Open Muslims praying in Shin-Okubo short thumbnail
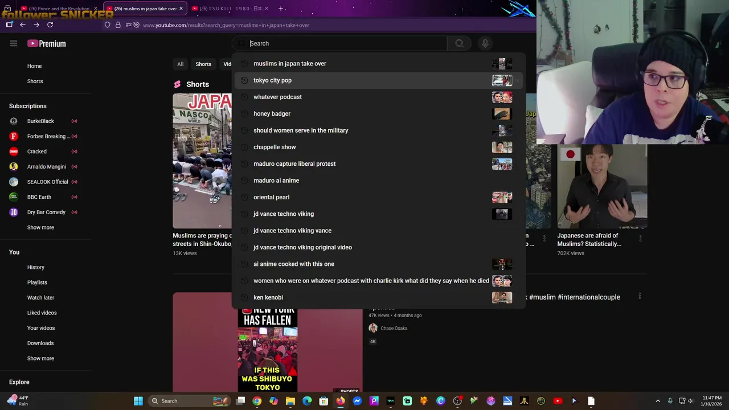The height and width of the screenshot is (410, 729). [x=202, y=161]
